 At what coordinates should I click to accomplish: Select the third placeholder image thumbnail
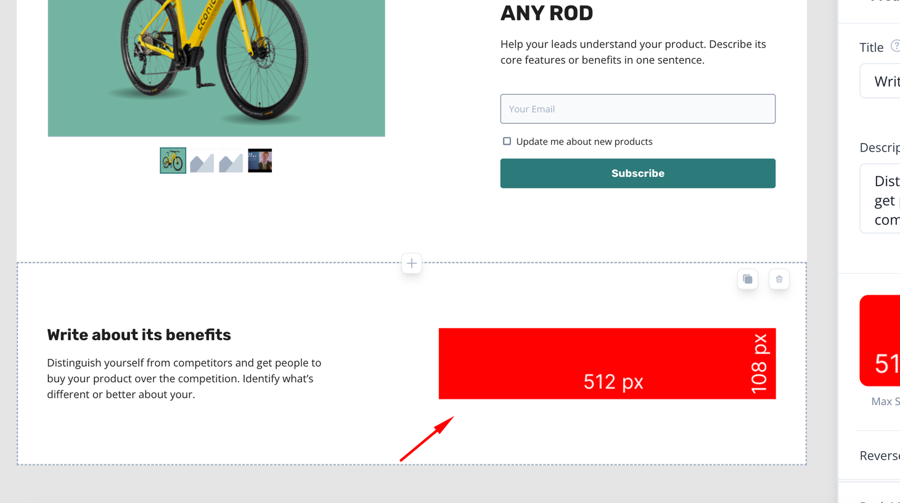tap(231, 161)
